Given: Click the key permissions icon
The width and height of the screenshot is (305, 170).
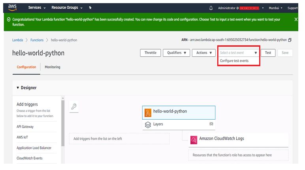Looking at the screenshot, I should [74, 106].
